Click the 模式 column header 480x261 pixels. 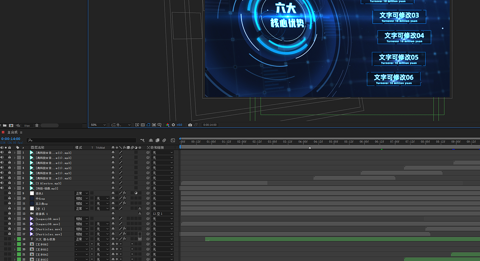79,148
